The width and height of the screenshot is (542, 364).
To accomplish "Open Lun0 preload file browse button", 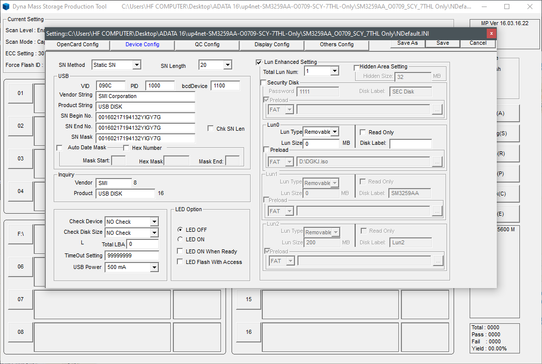I will point(437,161).
